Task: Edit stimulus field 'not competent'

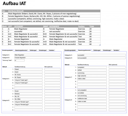Action: [92, 90]
